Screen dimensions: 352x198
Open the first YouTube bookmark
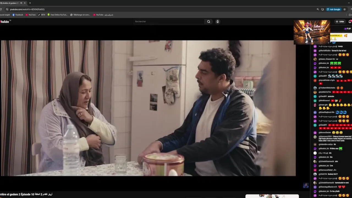(x=31, y=15)
